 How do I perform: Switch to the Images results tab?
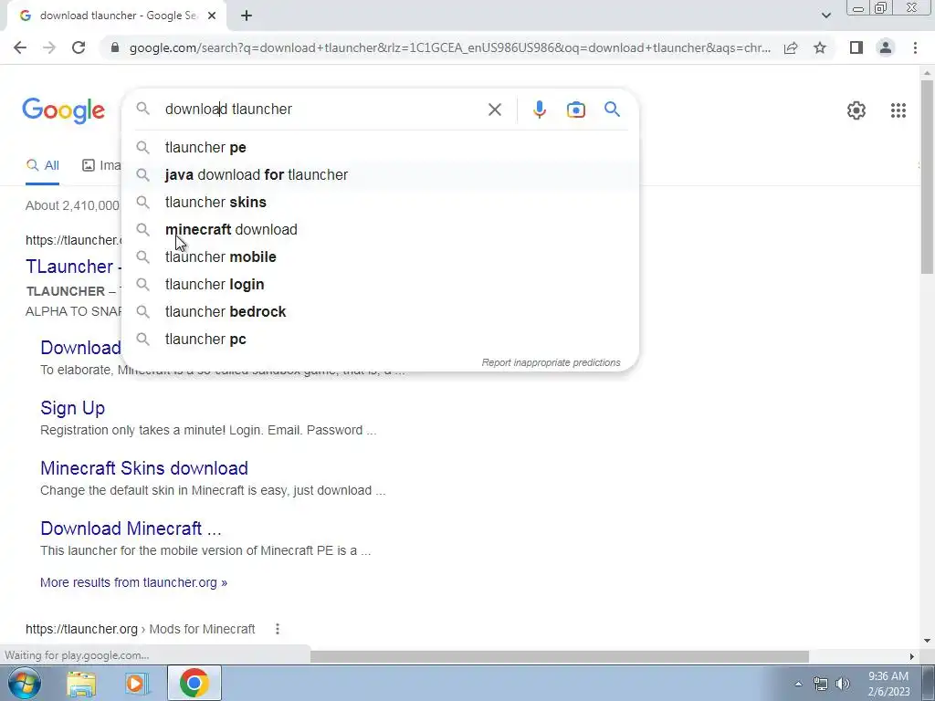click(x=101, y=166)
